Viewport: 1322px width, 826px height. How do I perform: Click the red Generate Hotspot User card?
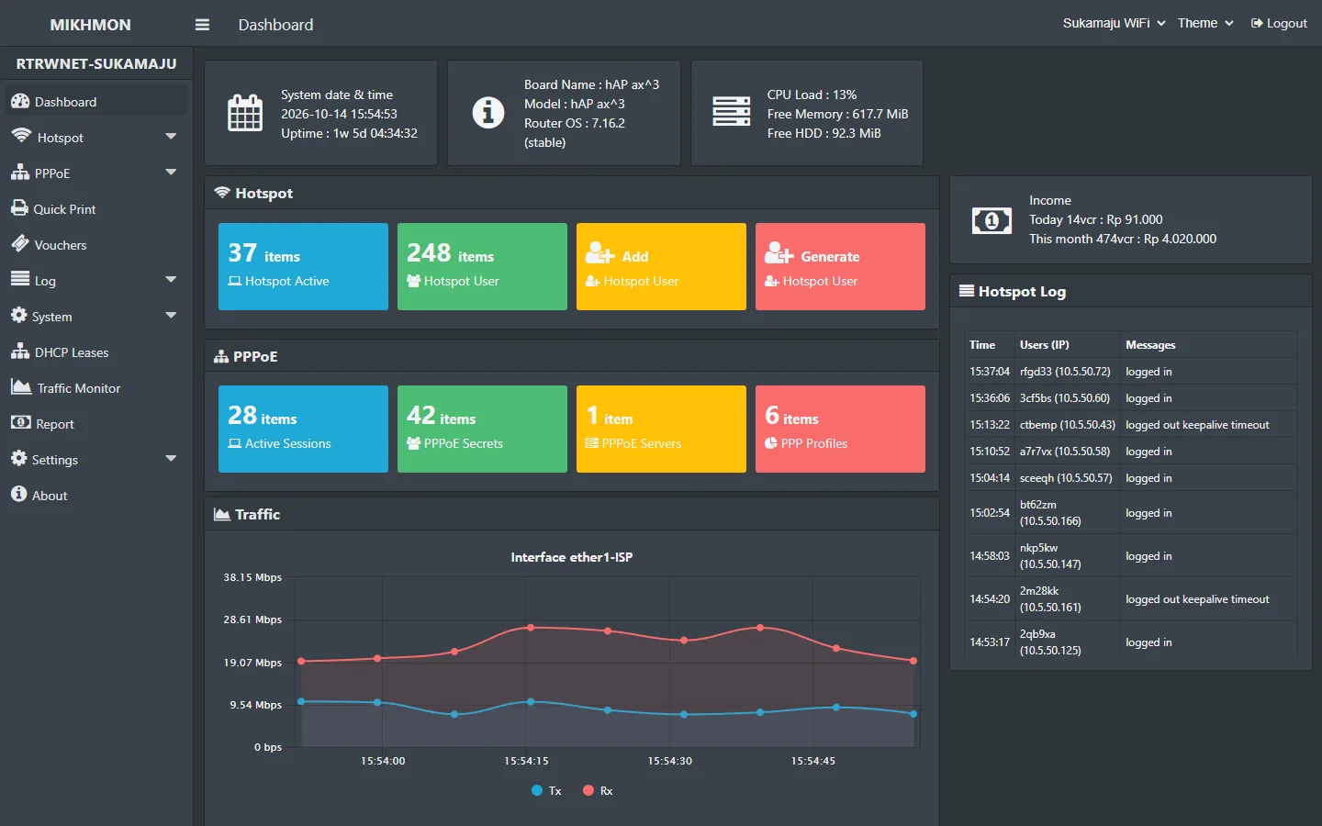pyautogui.click(x=840, y=266)
